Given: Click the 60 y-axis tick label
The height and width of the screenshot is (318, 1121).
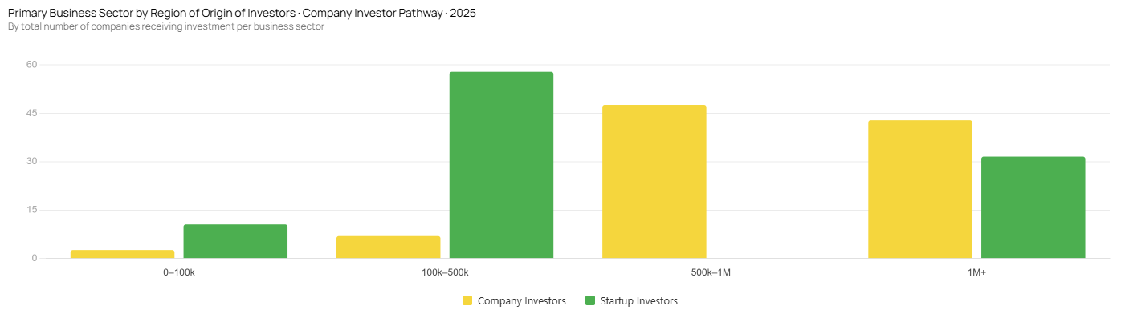Looking at the screenshot, I should (x=32, y=65).
